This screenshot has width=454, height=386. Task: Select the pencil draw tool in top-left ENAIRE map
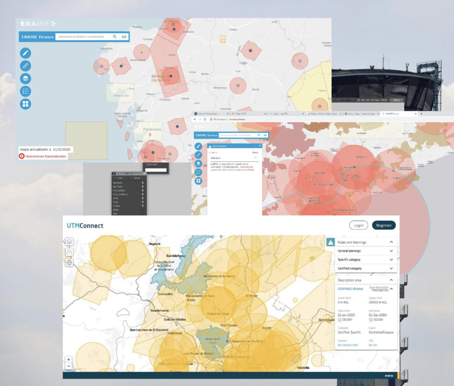click(25, 53)
